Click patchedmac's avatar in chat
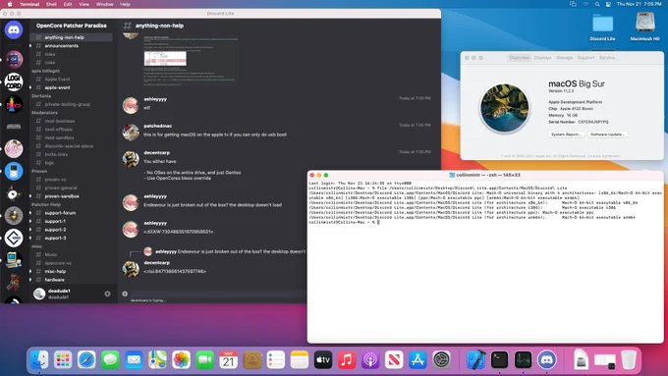 [131, 132]
